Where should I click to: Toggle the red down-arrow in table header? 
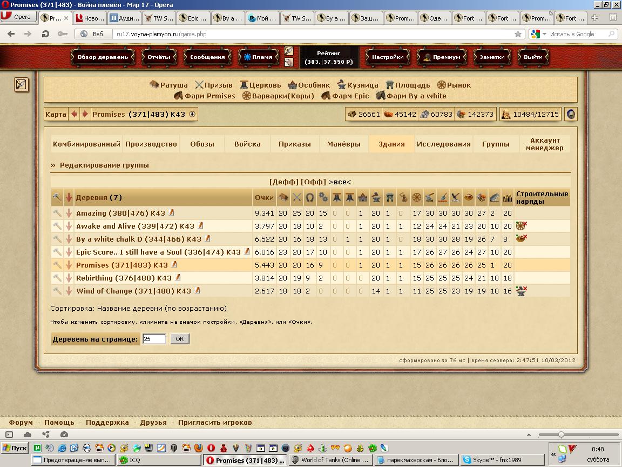pyautogui.click(x=69, y=198)
